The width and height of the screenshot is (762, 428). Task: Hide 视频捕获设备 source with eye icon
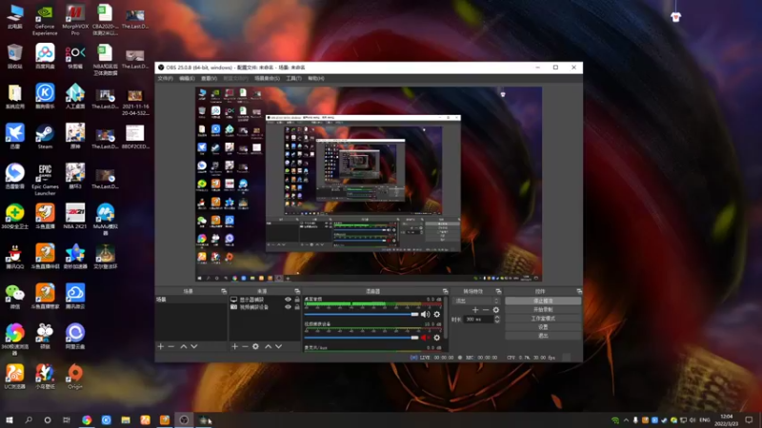(288, 307)
